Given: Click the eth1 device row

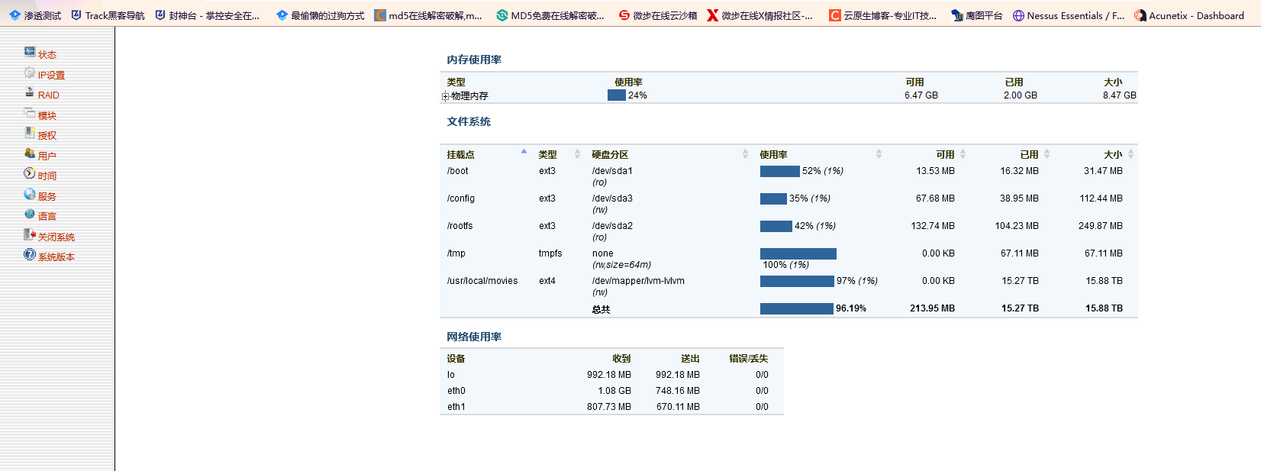Looking at the screenshot, I should point(611,407).
